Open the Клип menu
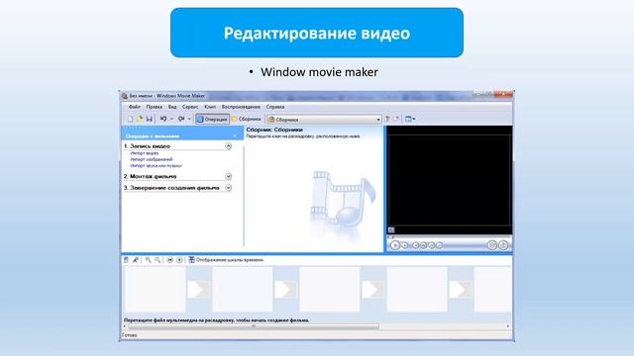 tap(210, 107)
